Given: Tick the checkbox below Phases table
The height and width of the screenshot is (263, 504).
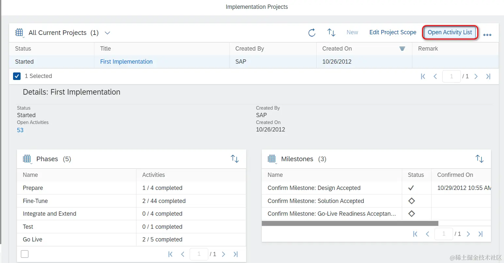Looking at the screenshot, I should [x=24, y=254].
